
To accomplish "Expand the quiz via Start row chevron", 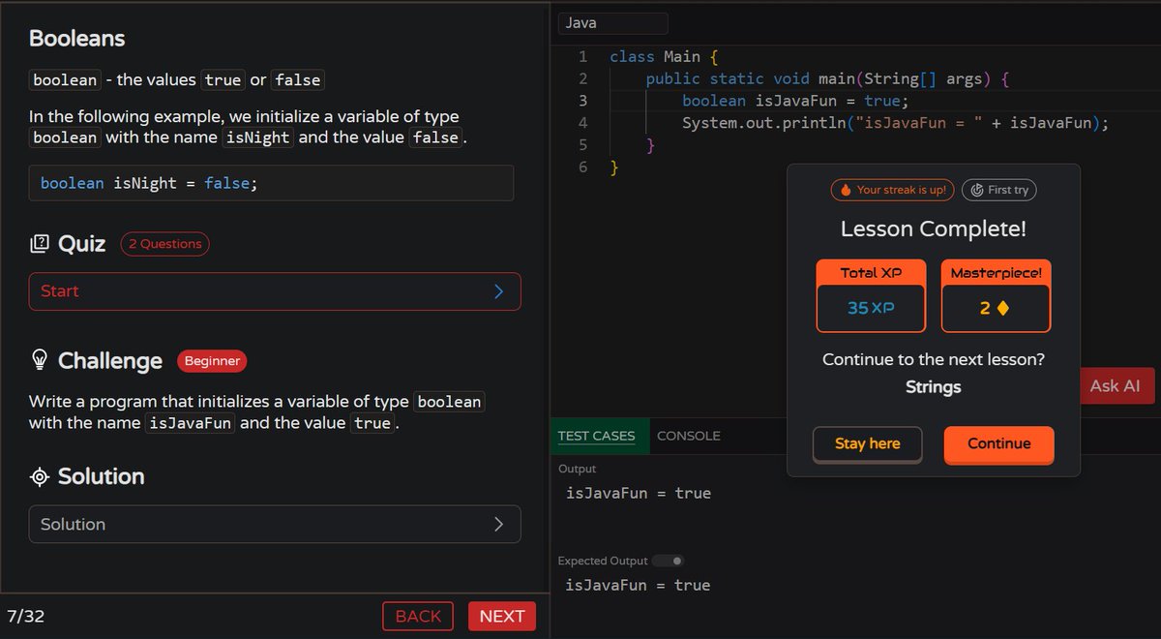I will click(498, 291).
